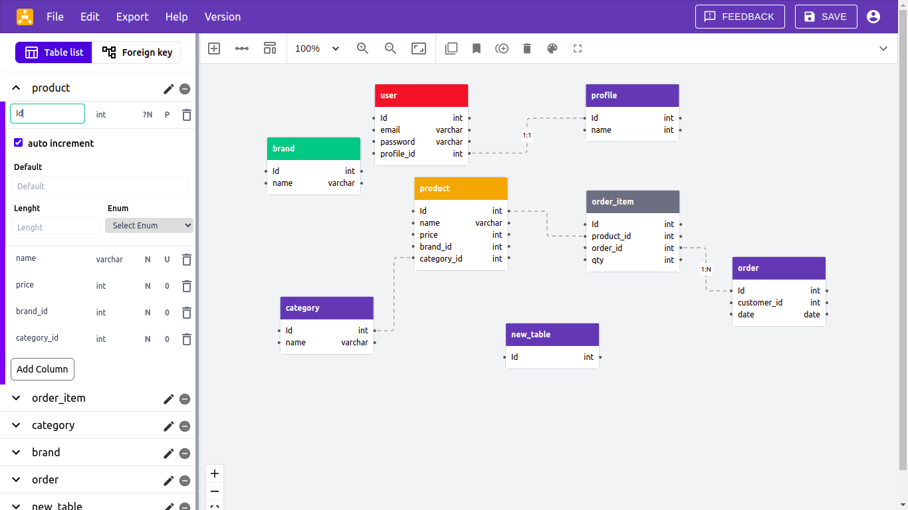
Task: Click the add relation line icon
Action: (x=242, y=48)
